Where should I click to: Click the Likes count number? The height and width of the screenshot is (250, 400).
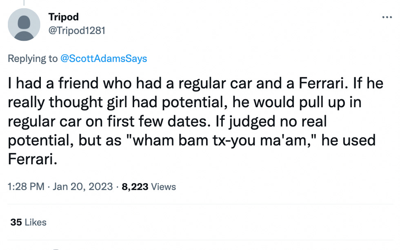(x=16, y=222)
